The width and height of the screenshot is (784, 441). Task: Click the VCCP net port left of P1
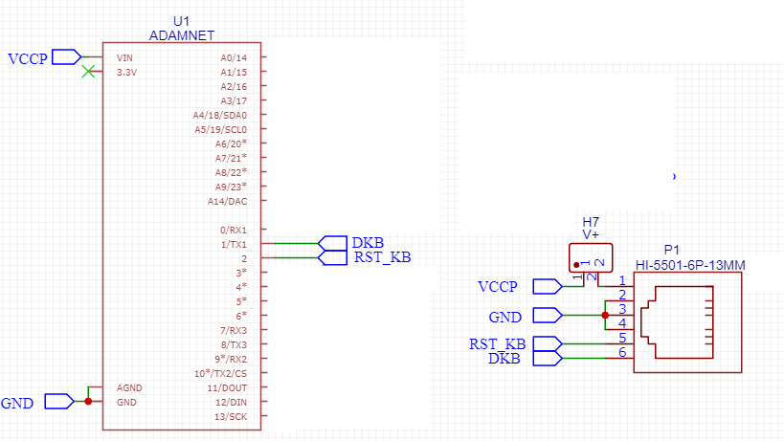pyautogui.click(x=547, y=286)
